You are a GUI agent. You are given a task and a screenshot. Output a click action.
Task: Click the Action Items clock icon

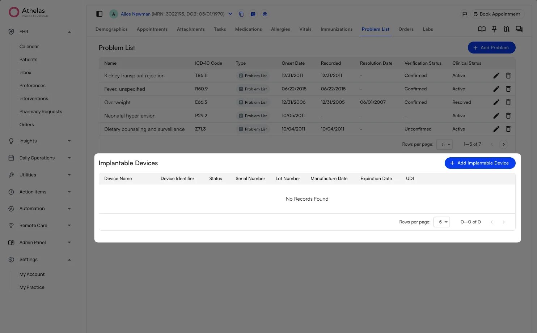click(11, 192)
